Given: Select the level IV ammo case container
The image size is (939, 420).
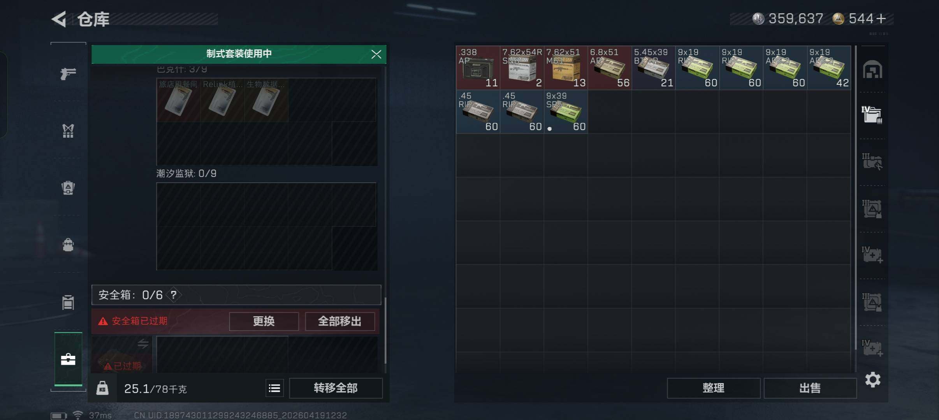Looking at the screenshot, I should (872, 115).
